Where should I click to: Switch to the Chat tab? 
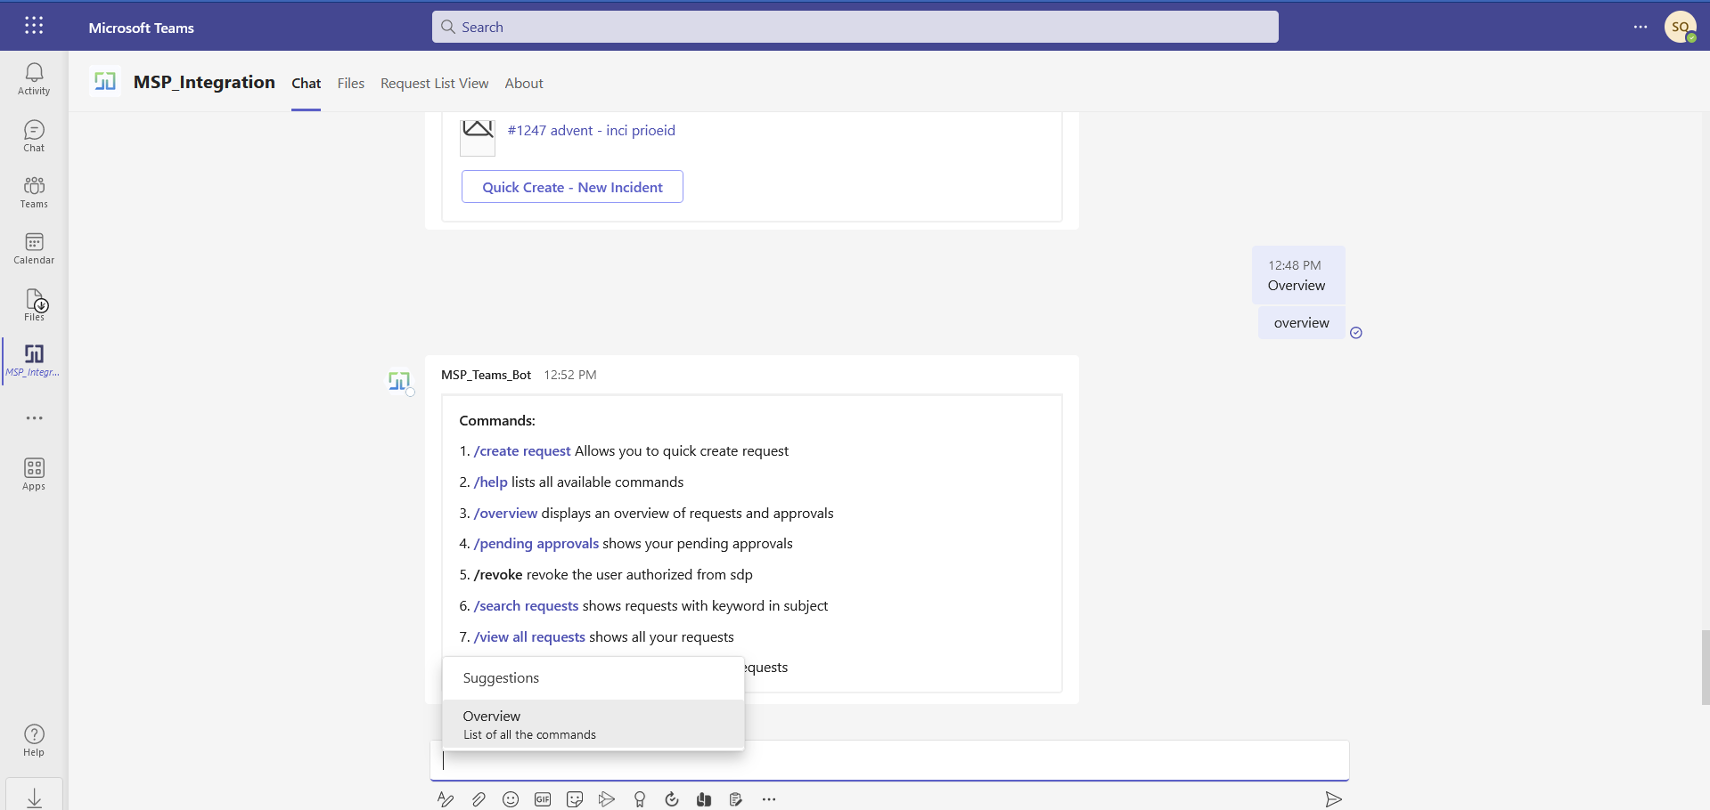307,83
